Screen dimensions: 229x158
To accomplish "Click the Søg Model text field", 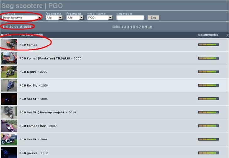I will pos(130,18).
